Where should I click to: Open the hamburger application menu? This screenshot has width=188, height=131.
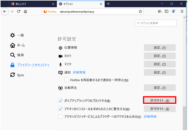tap(182, 11)
